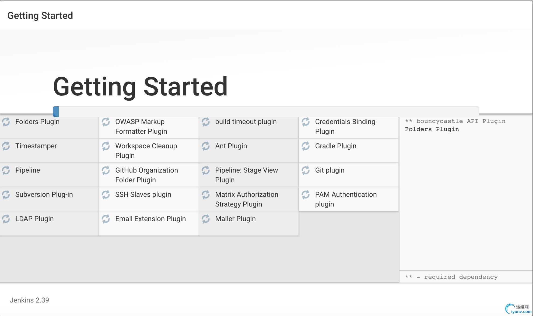Click the Ant Plugin text
Image resolution: width=533 pixels, height=316 pixels.
tap(231, 146)
